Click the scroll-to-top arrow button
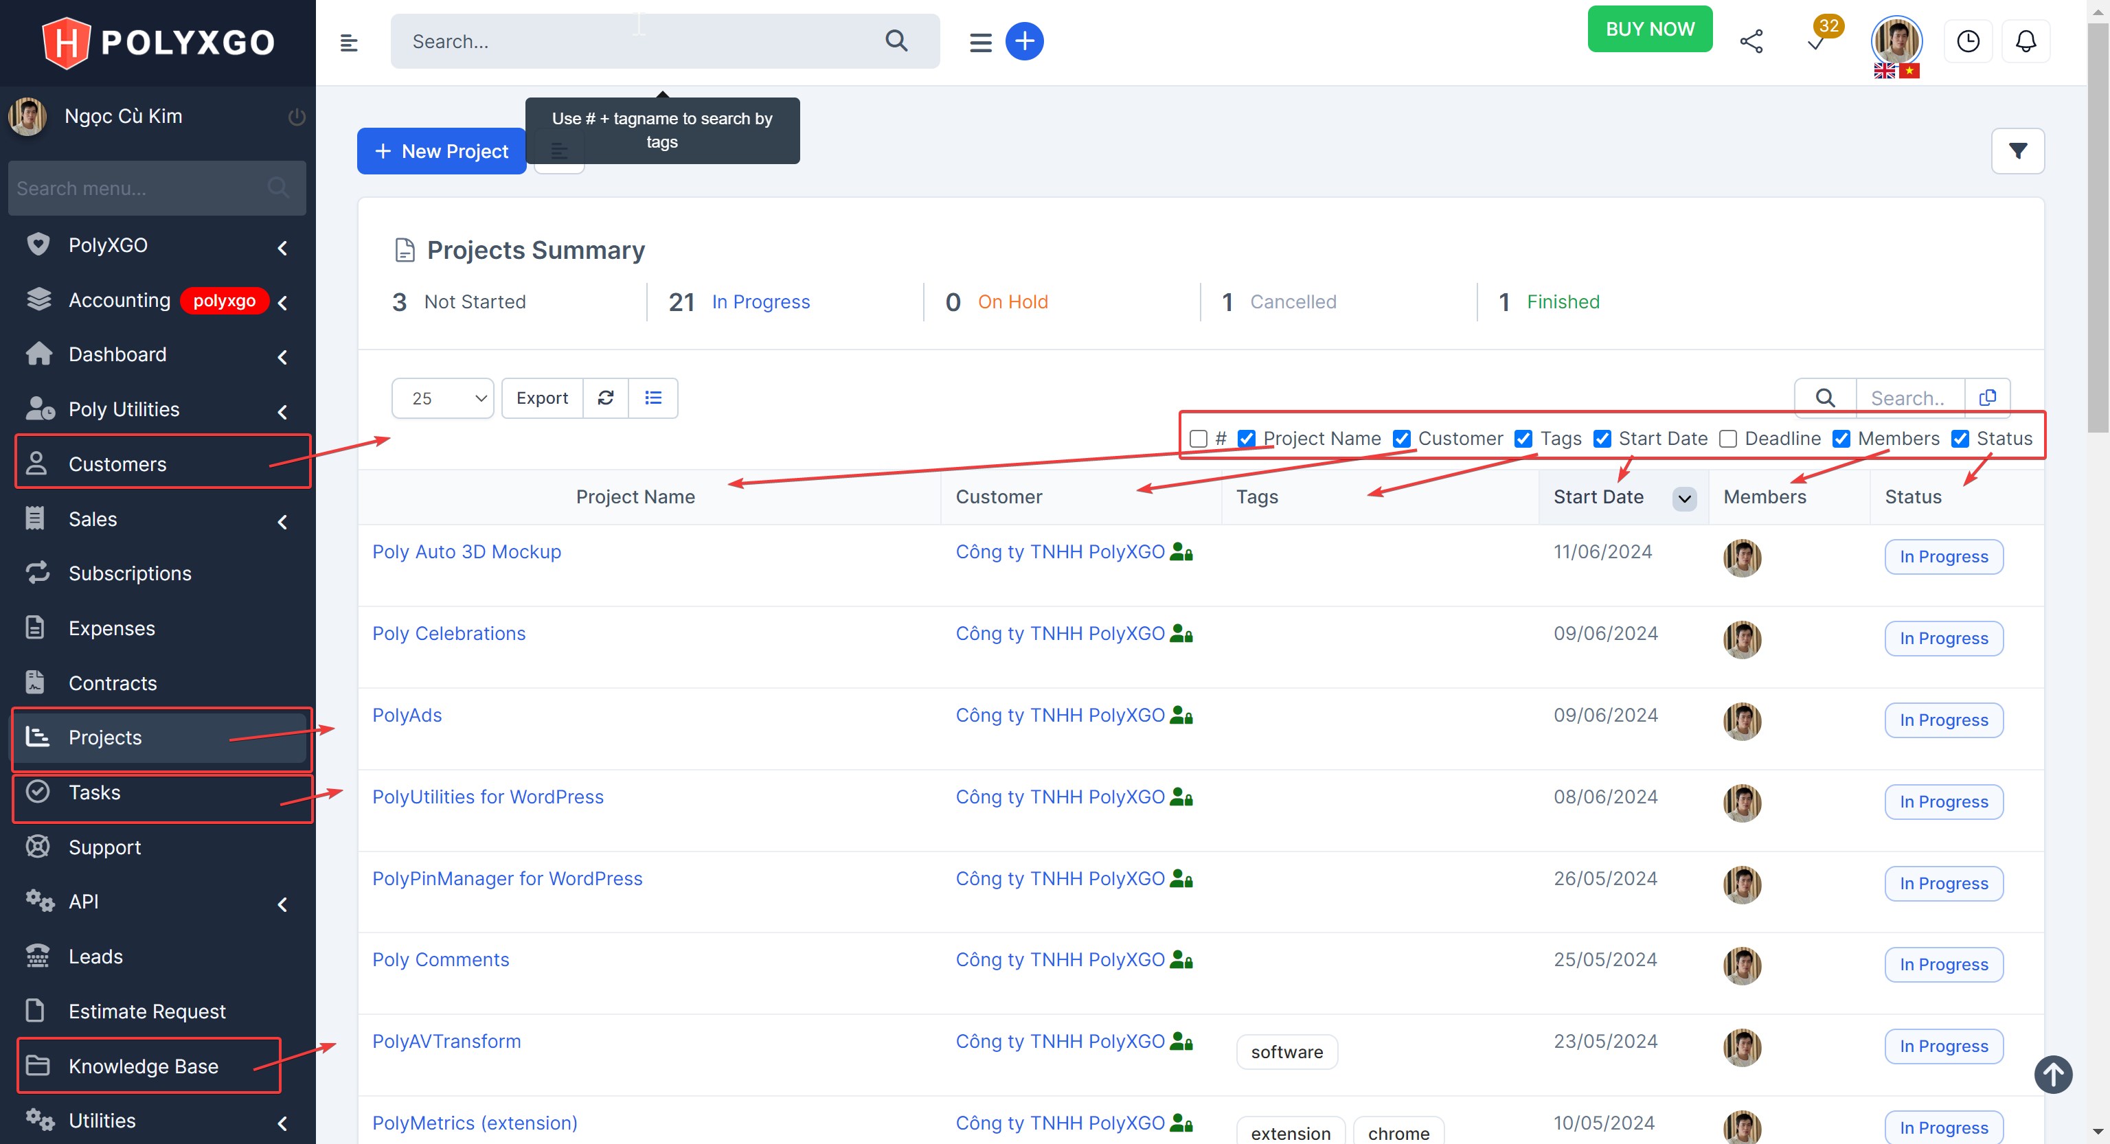This screenshot has width=2110, height=1144. coord(2053,1075)
